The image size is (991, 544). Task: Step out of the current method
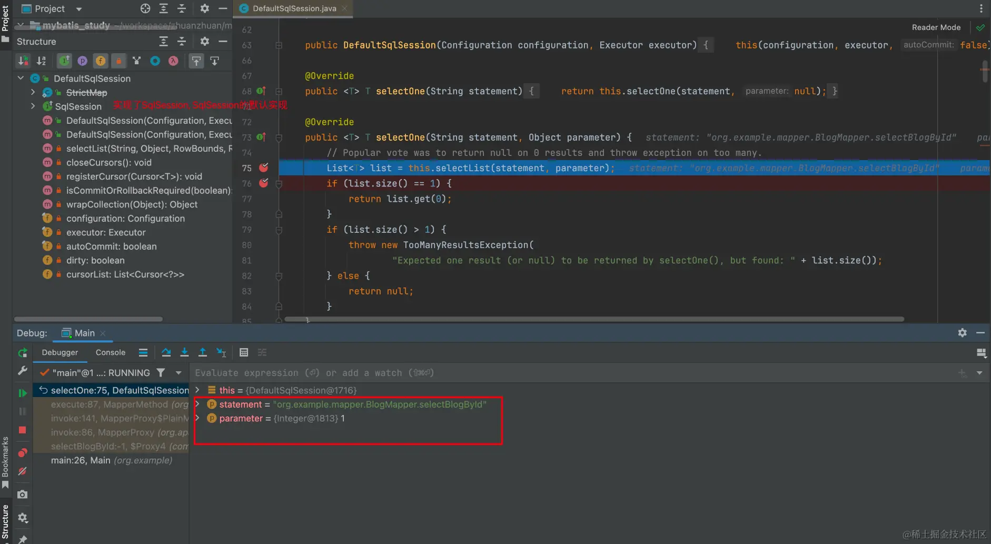point(203,352)
